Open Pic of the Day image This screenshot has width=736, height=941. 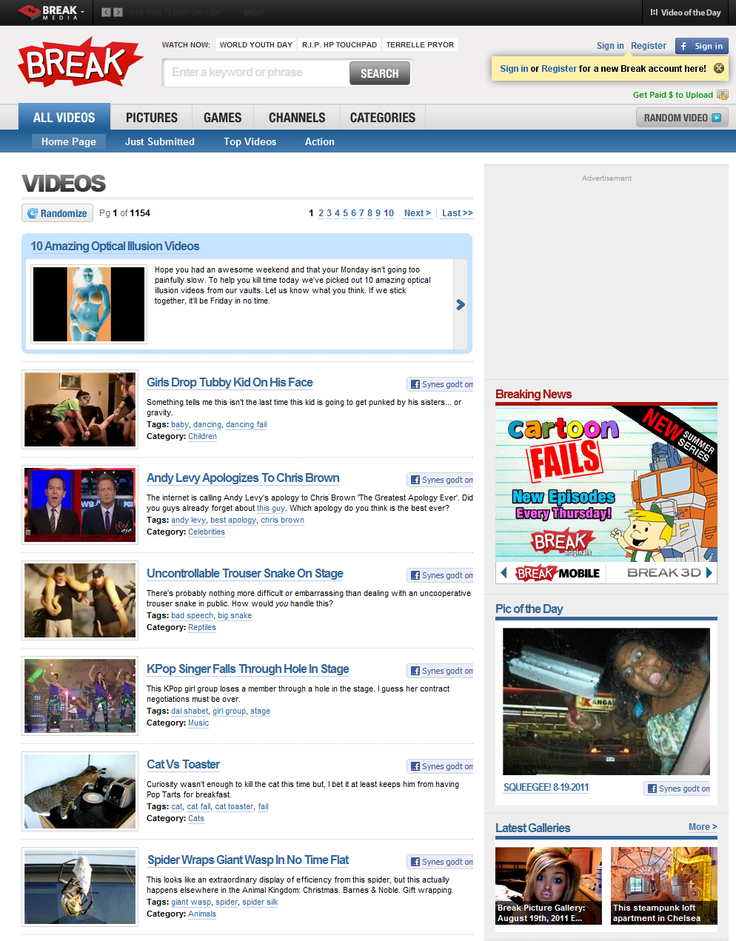tap(606, 701)
